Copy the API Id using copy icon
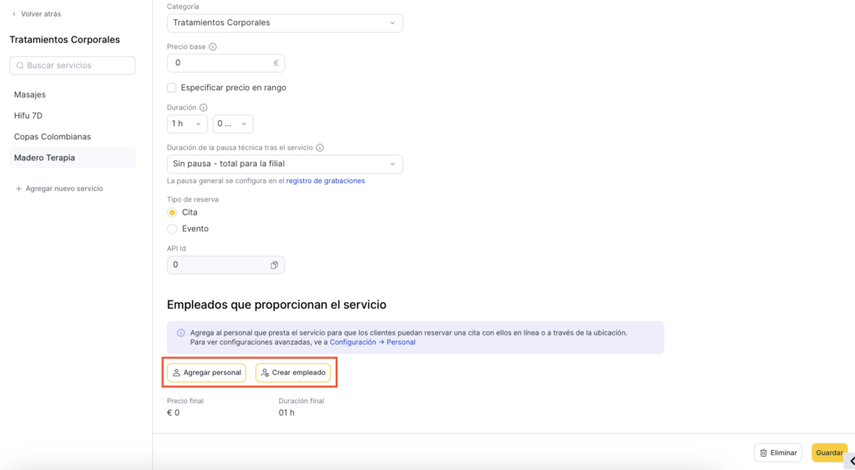Screen dimensions: 855x470 (274, 265)
